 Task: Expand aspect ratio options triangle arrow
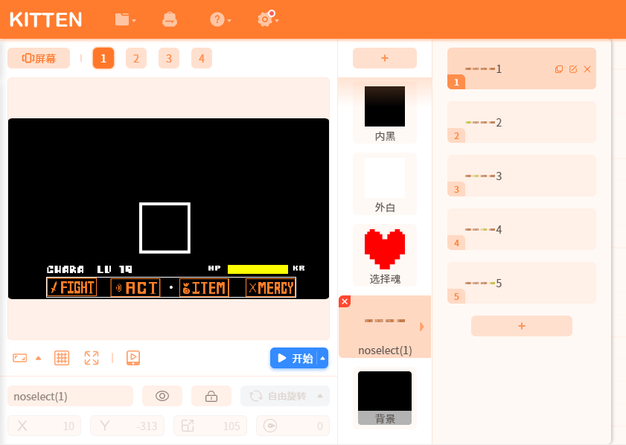[38, 358]
